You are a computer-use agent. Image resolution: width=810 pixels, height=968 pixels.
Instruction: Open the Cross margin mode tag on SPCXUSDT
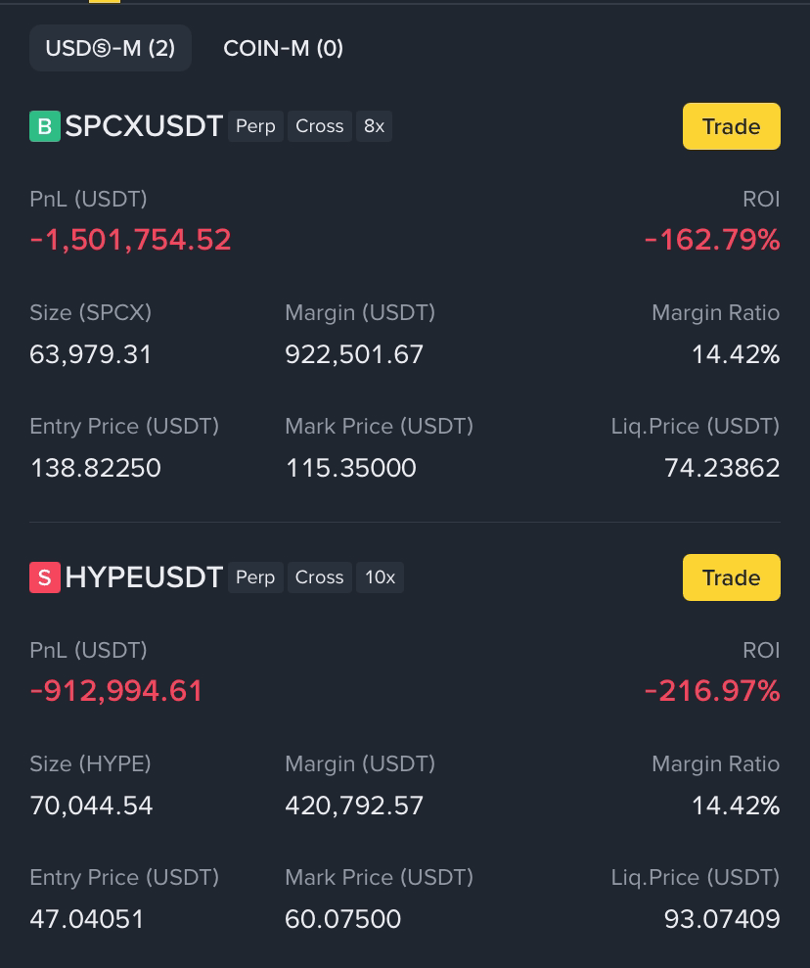(x=320, y=126)
